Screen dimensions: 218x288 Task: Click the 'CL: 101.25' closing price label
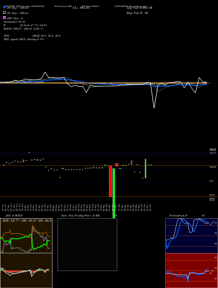pyautogui.click(x=81, y=8)
